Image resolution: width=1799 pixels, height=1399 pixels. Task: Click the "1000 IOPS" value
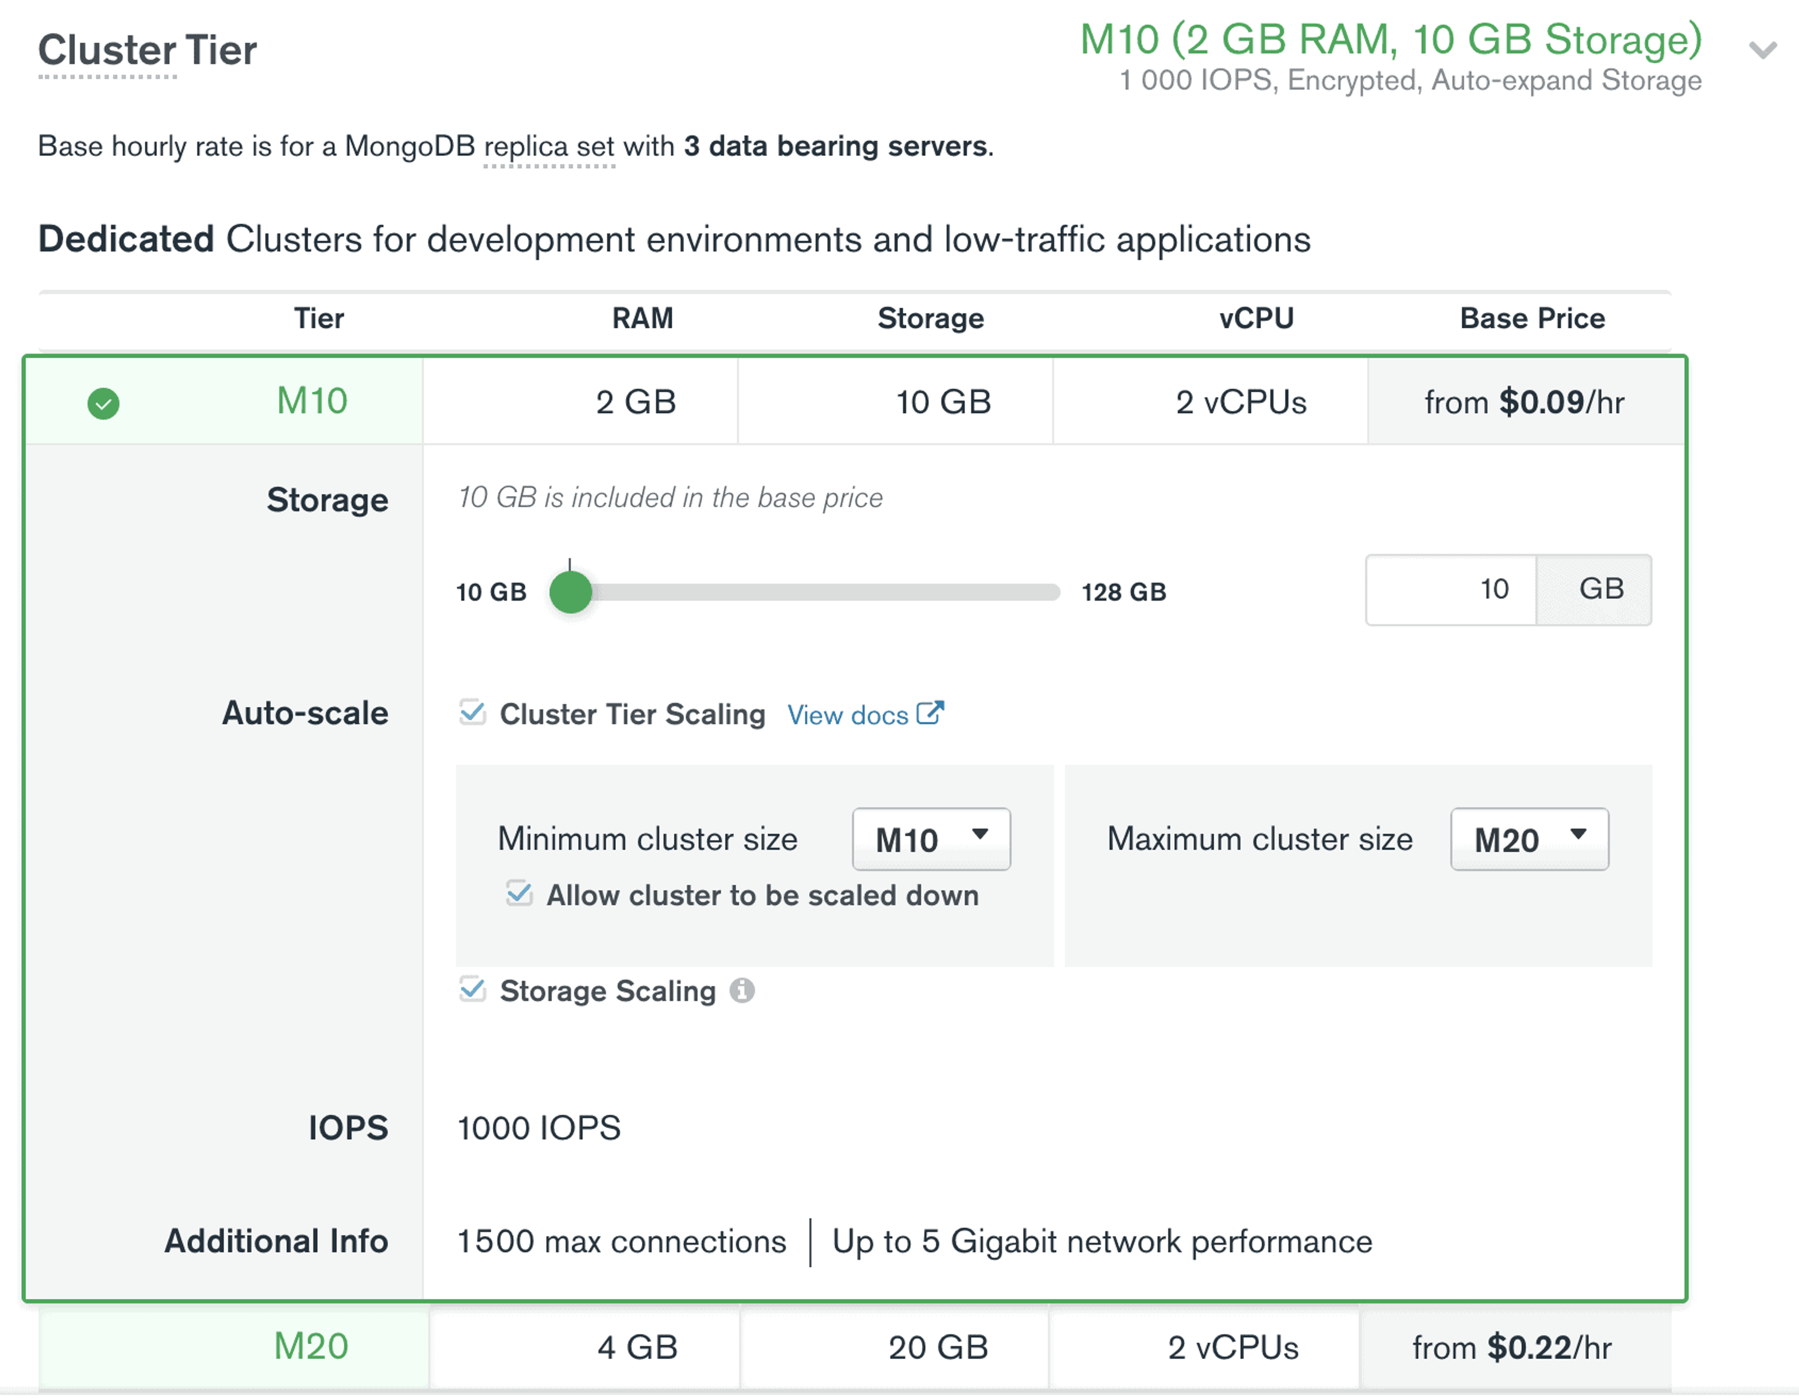tap(540, 1128)
